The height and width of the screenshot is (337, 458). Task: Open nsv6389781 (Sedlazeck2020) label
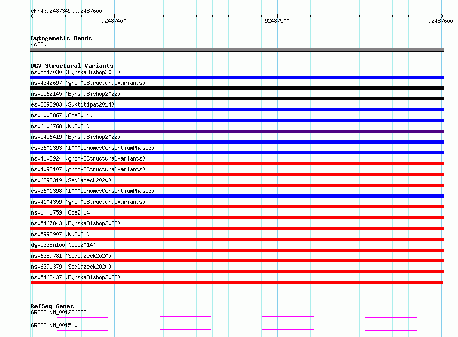pyautogui.click(x=71, y=256)
